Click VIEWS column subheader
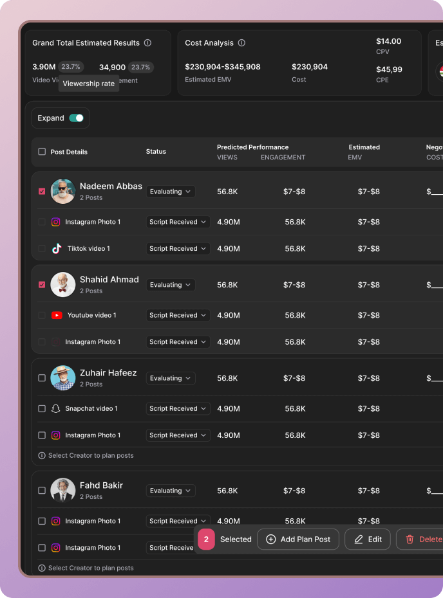The width and height of the screenshot is (443, 598). pyautogui.click(x=227, y=157)
